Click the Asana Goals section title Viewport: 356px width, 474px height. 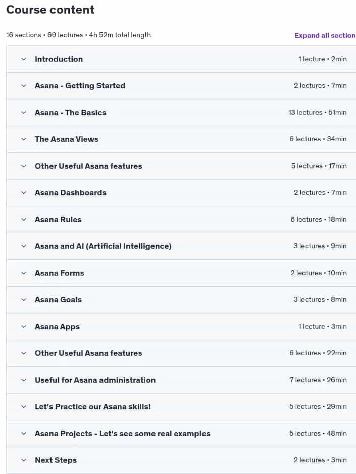pyautogui.click(x=59, y=300)
